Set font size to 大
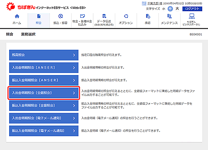Image resolution: width=208 pixels, height=150 pixels. [x=177, y=9]
